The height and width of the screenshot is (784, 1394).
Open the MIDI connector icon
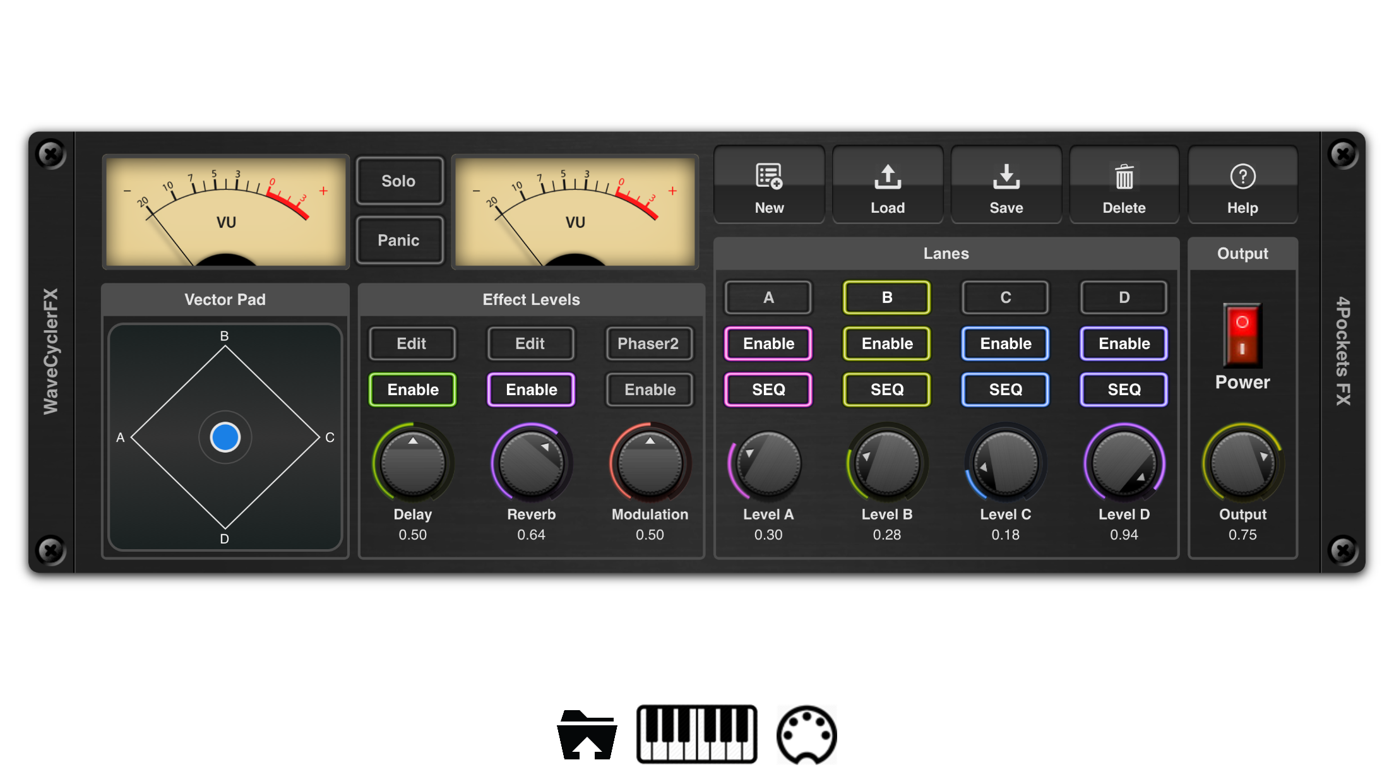point(806,735)
